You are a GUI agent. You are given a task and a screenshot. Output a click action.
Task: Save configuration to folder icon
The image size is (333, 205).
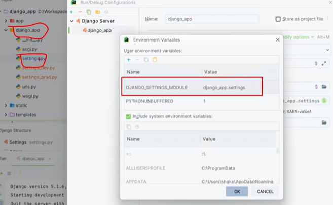click(98, 12)
